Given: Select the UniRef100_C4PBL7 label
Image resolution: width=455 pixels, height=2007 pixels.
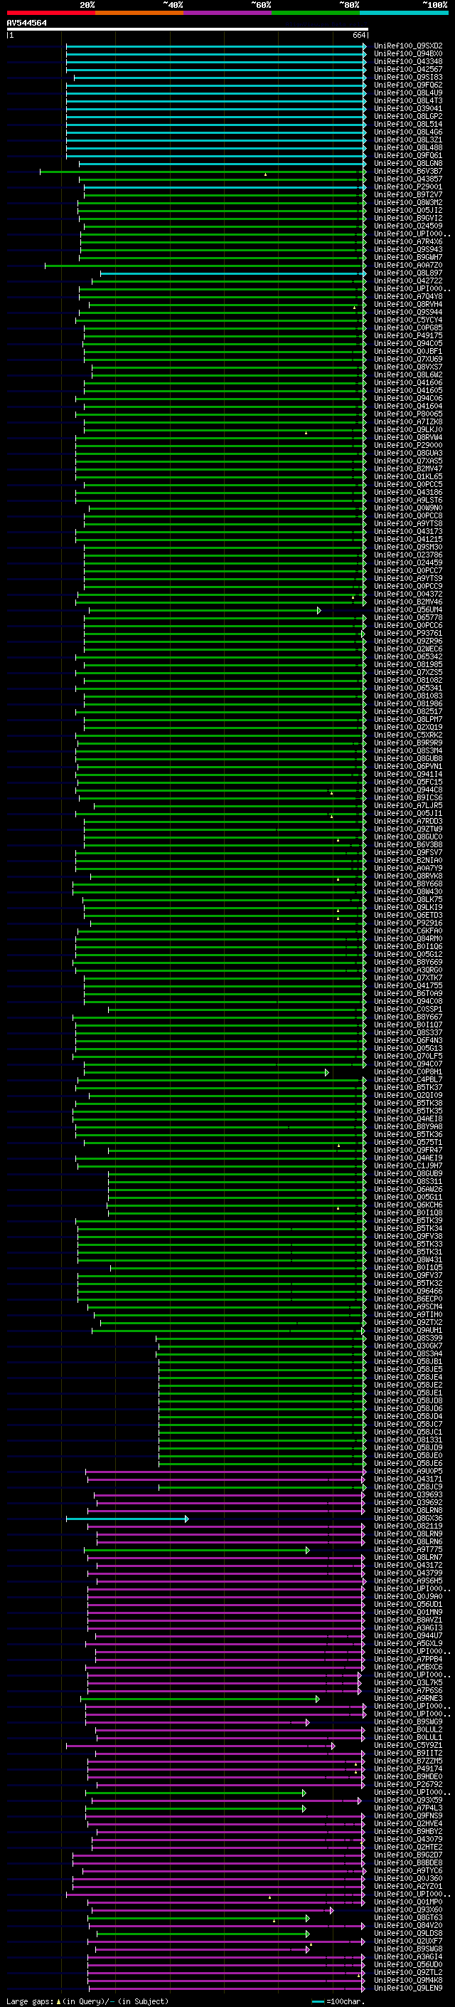Looking at the screenshot, I should click(x=408, y=1080).
